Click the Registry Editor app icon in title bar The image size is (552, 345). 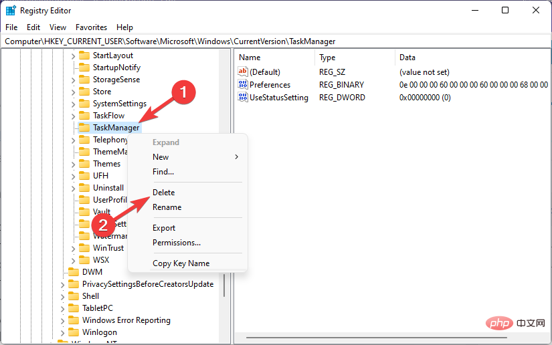pyautogui.click(x=11, y=11)
